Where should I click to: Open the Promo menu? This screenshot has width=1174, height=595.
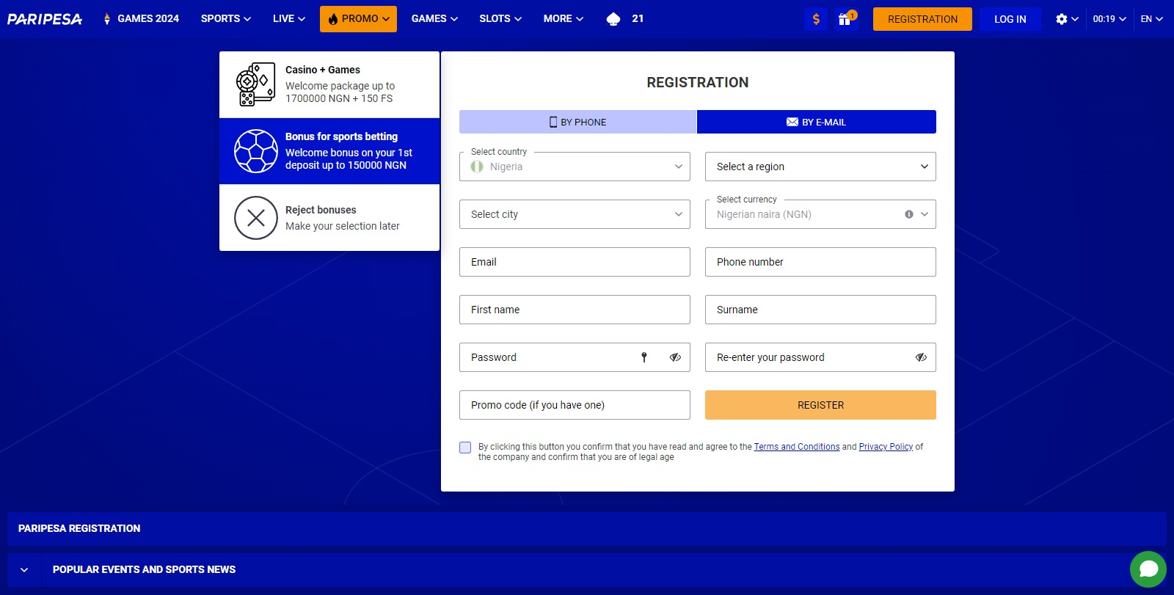(358, 19)
